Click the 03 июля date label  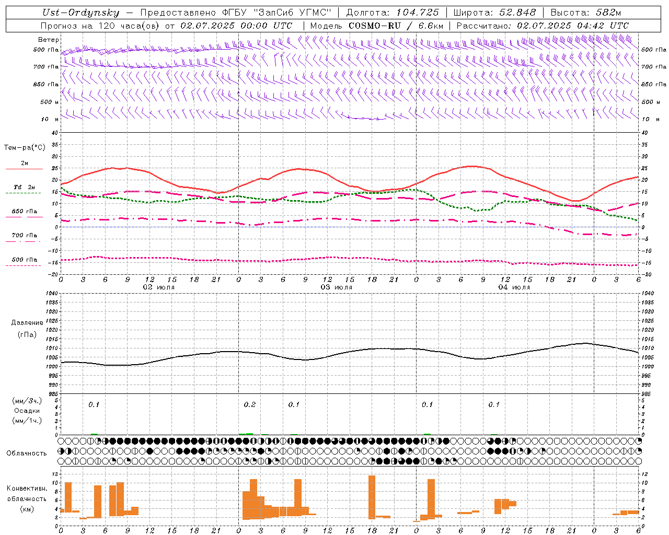pos(337,287)
